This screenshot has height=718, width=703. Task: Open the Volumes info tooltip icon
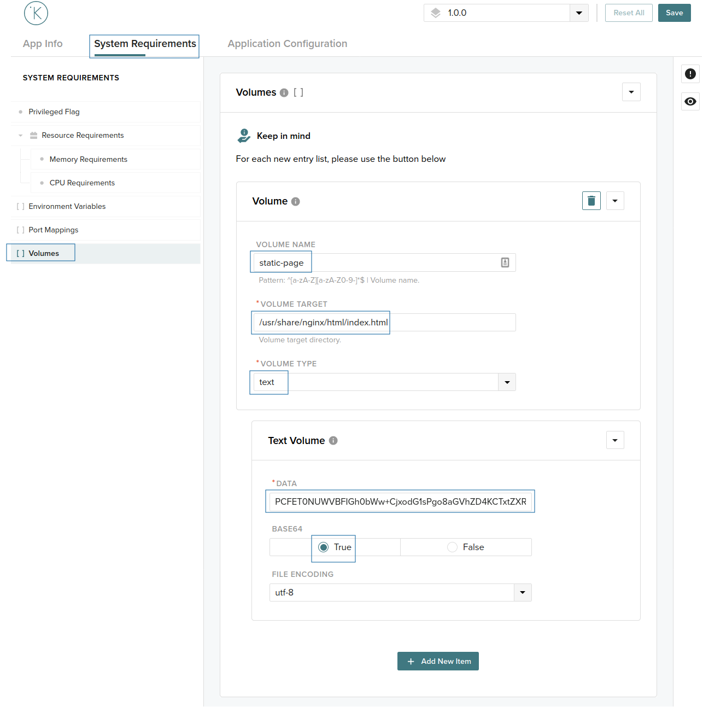coord(284,92)
